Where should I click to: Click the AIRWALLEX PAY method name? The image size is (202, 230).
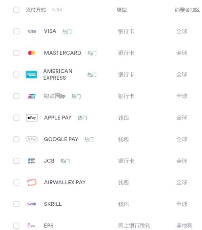click(65, 182)
